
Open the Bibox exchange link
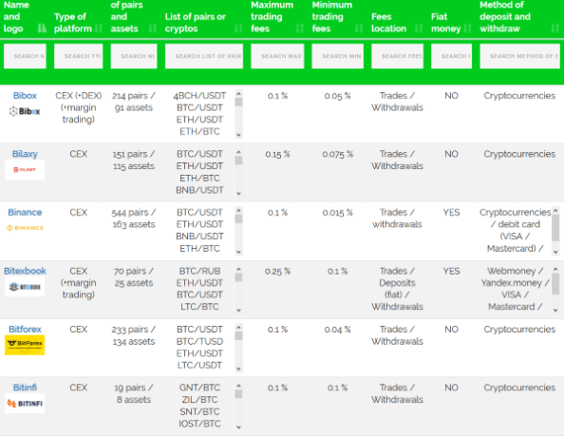tap(25, 96)
